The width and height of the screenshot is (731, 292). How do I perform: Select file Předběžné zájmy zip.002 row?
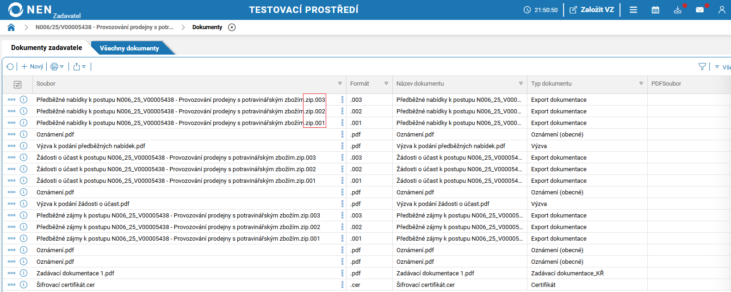point(178,227)
